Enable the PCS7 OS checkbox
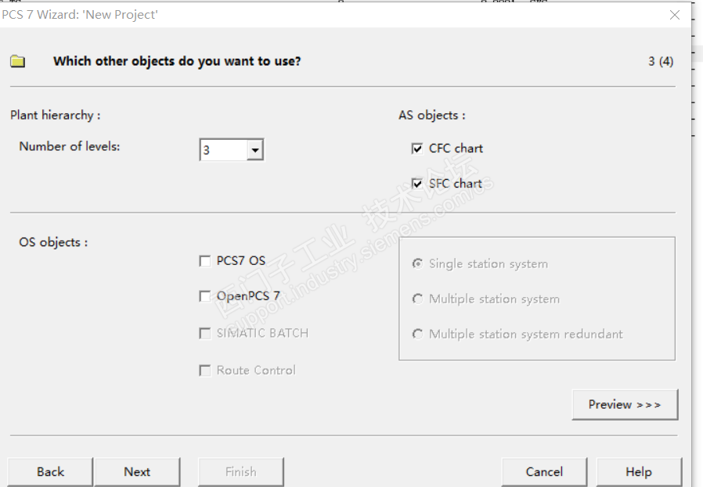Image resolution: width=703 pixels, height=487 pixels. (x=205, y=261)
